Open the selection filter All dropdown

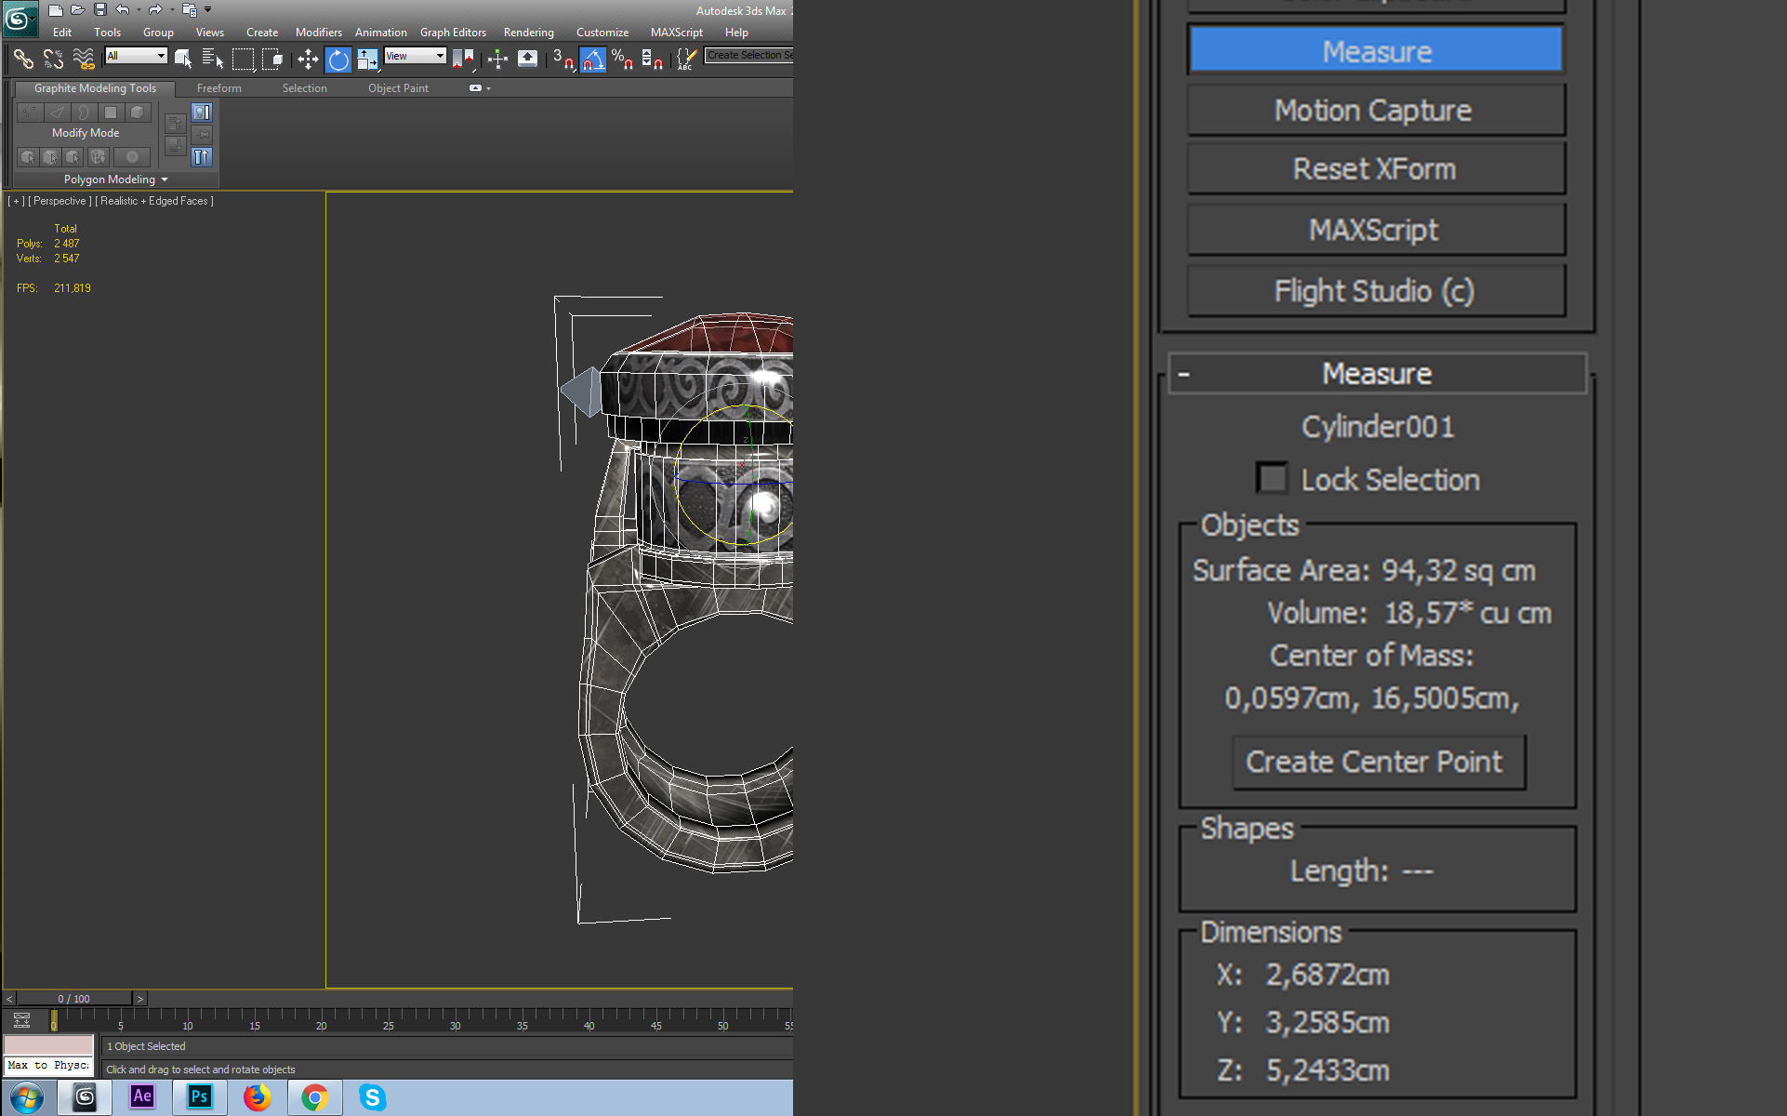pyautogui.click(x=136, y=56)
